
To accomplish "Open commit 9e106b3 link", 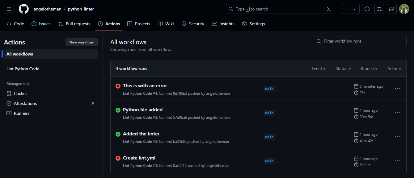I will 180,93.
